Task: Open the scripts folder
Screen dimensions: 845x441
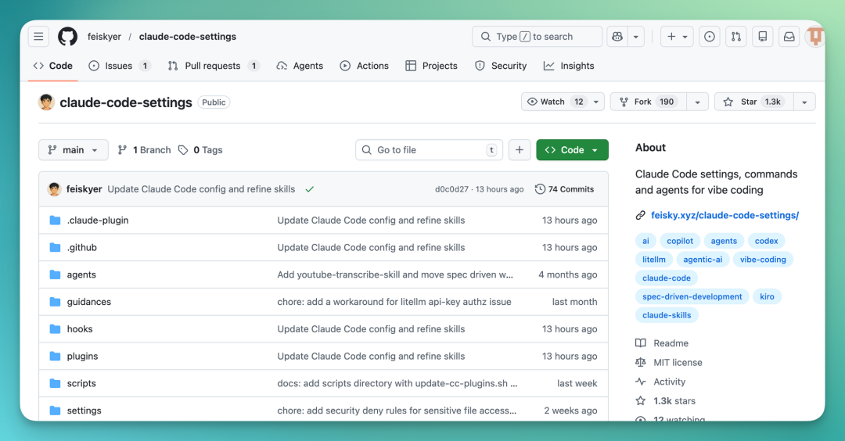Action: click(81, 383)
